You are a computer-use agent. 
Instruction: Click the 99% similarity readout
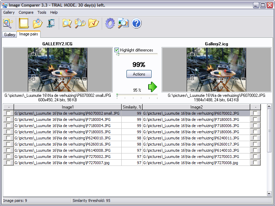pos(139,65)
